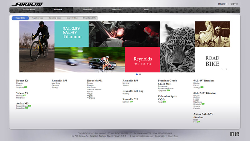Open the Reynolds 953 heading

[59, 81]
